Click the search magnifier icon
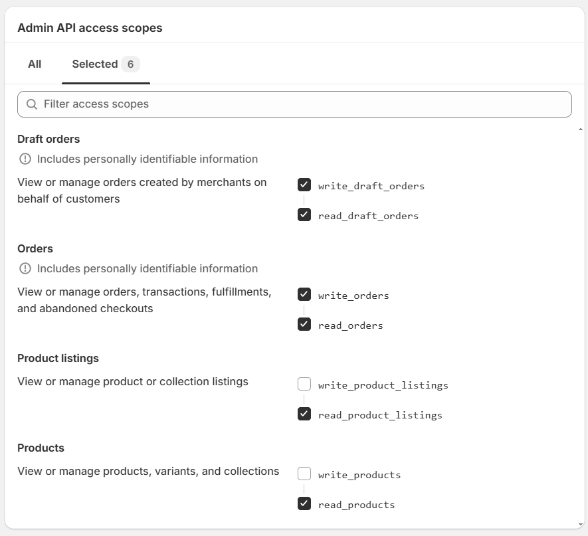 click(31, 104)
